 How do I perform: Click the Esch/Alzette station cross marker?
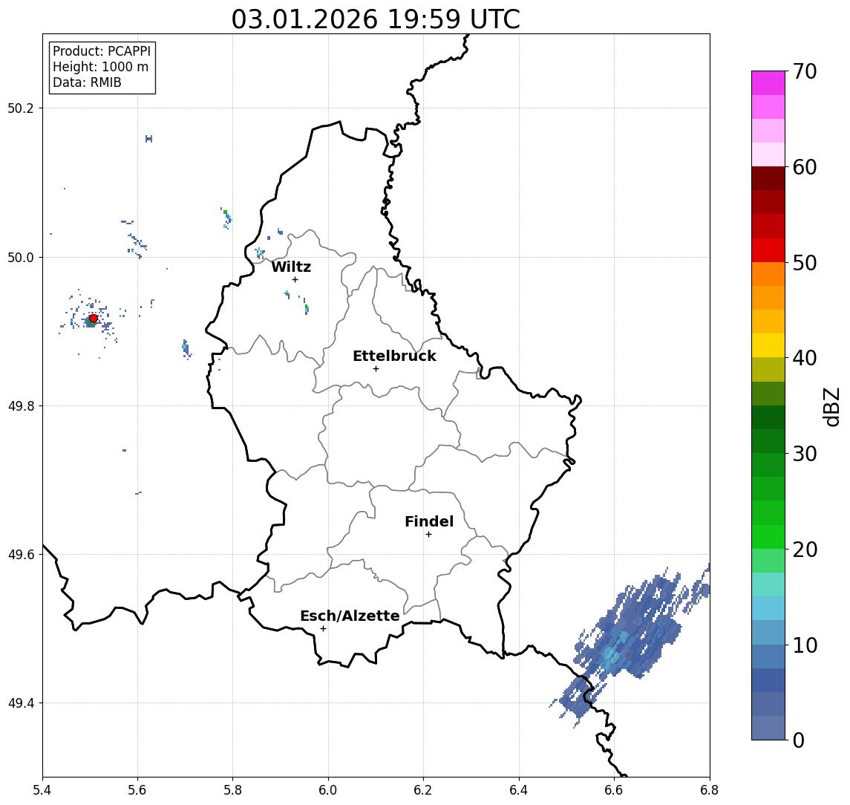(323, 629)
